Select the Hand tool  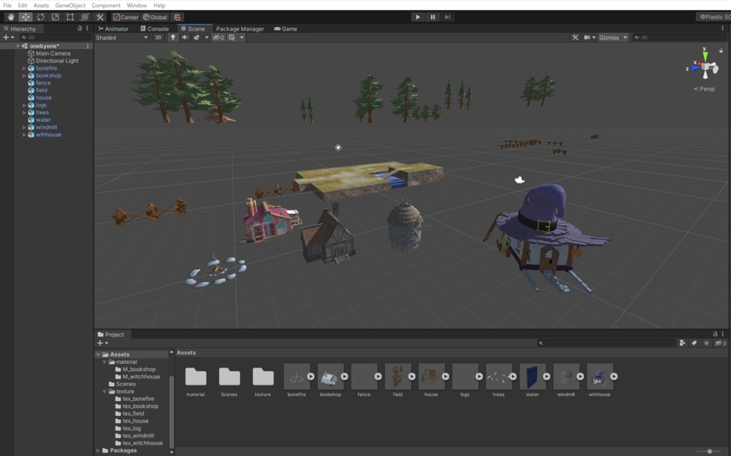10,17
